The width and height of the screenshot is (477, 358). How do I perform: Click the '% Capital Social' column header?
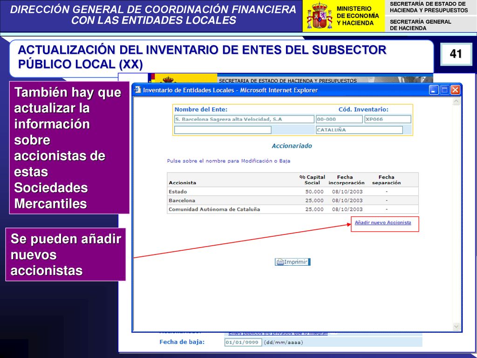click(312, 179)
